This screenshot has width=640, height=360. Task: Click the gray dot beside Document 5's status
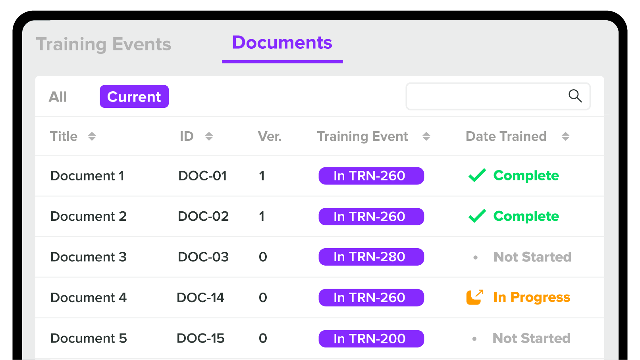click(475, 338)
